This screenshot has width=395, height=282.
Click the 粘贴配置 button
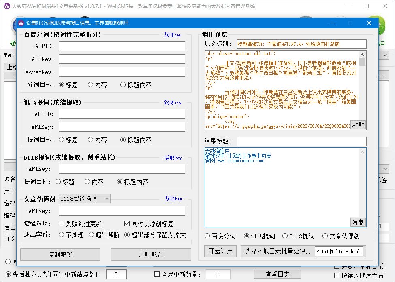[x=151, y=255]
